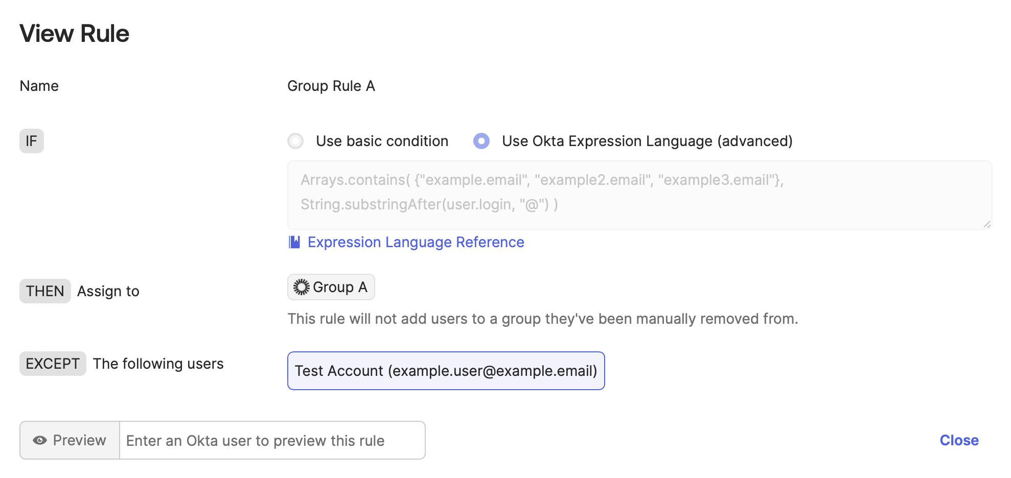Click the EXCEPT badge
Image resolution: width=1011 pixels, height=478 pixels.
pyautogui.click(x=52, y=364)
